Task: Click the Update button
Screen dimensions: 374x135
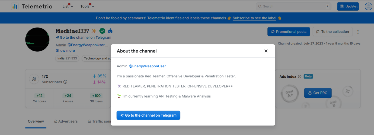Action: [x=348, y=6]
